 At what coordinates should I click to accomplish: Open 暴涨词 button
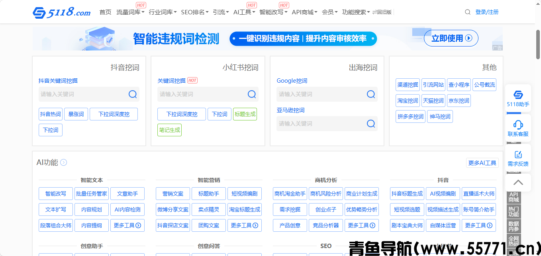click(76, 114)
